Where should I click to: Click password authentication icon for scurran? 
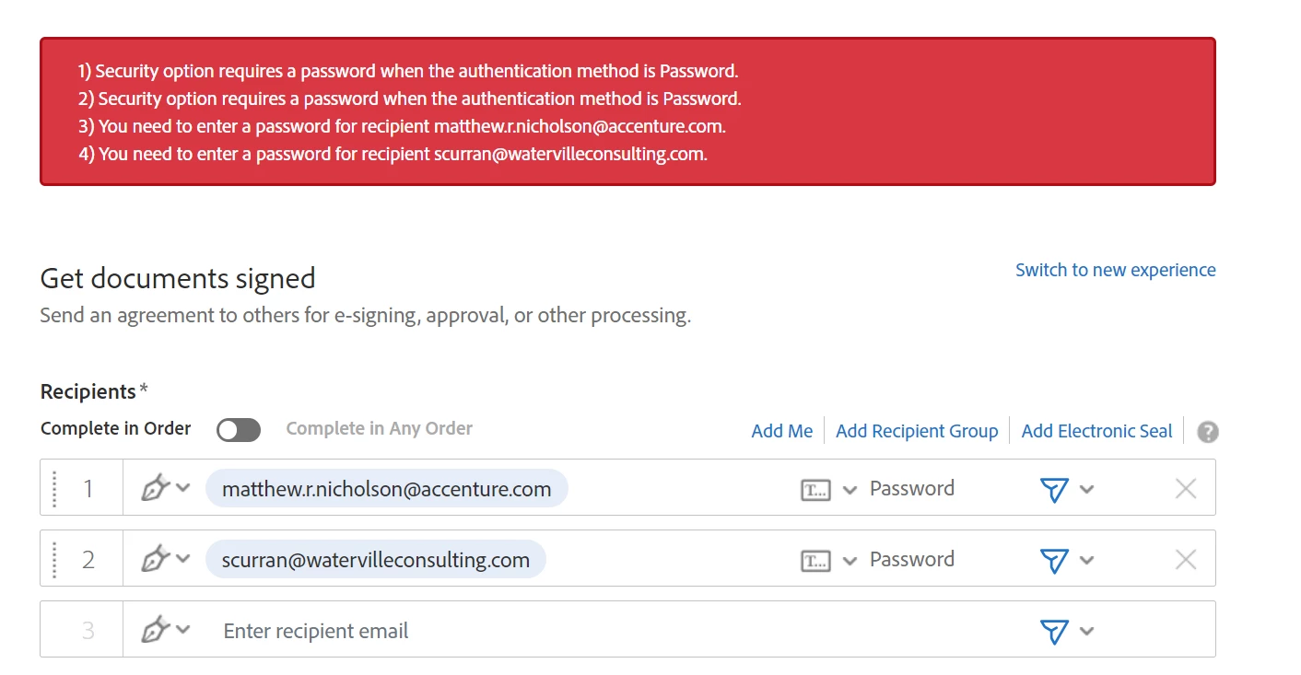[x=815, y=561]
